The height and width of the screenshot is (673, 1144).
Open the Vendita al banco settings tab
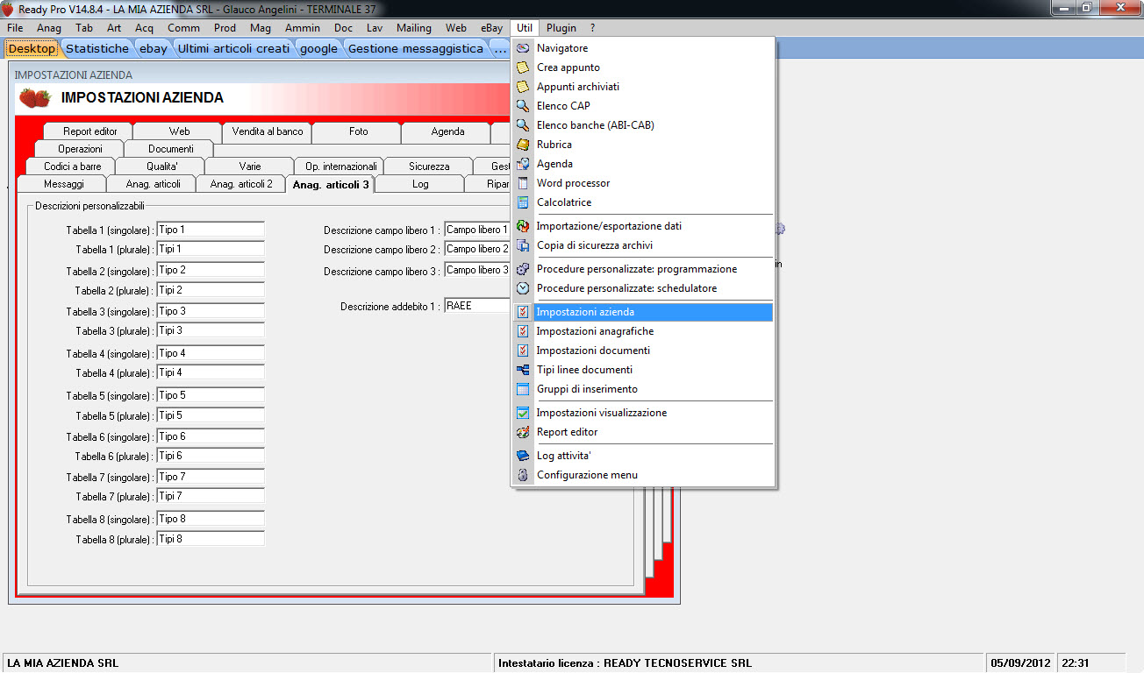click(268, 131)
